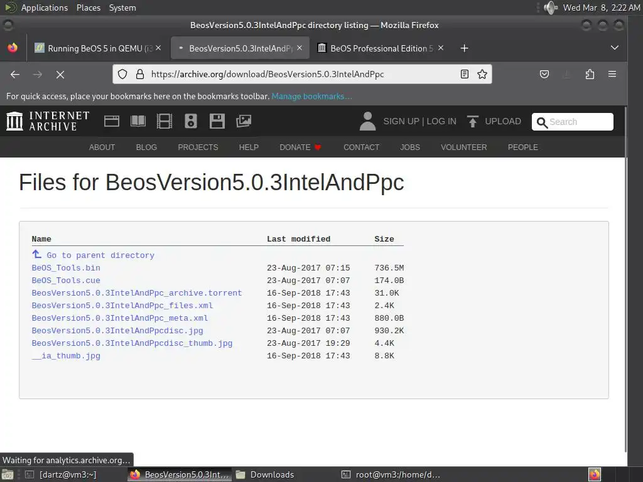Click the date and time clock in top panel
The width and height of the screenshot is (643, 482).
[x=601, y=8]
